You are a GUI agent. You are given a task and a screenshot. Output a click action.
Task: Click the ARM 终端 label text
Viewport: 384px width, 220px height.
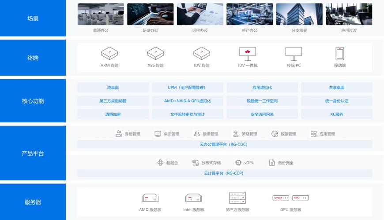click(x=109, y=65)
